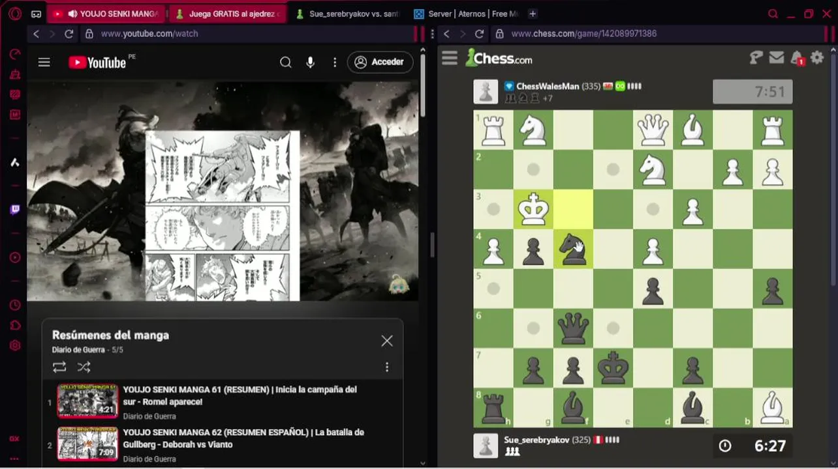838x469 pixels.
Task: Open Chess.com messages envelope
Action: pos(777,58)
